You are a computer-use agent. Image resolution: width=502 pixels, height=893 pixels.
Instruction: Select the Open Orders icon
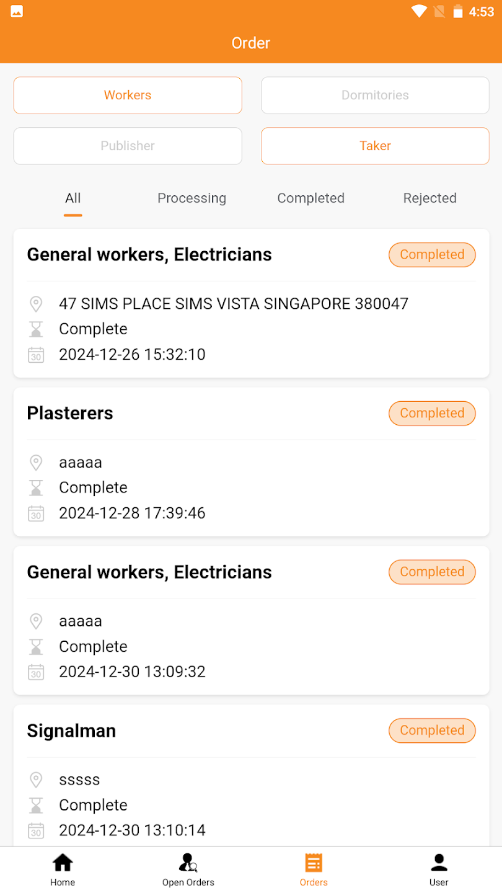(x=188, y=861)
